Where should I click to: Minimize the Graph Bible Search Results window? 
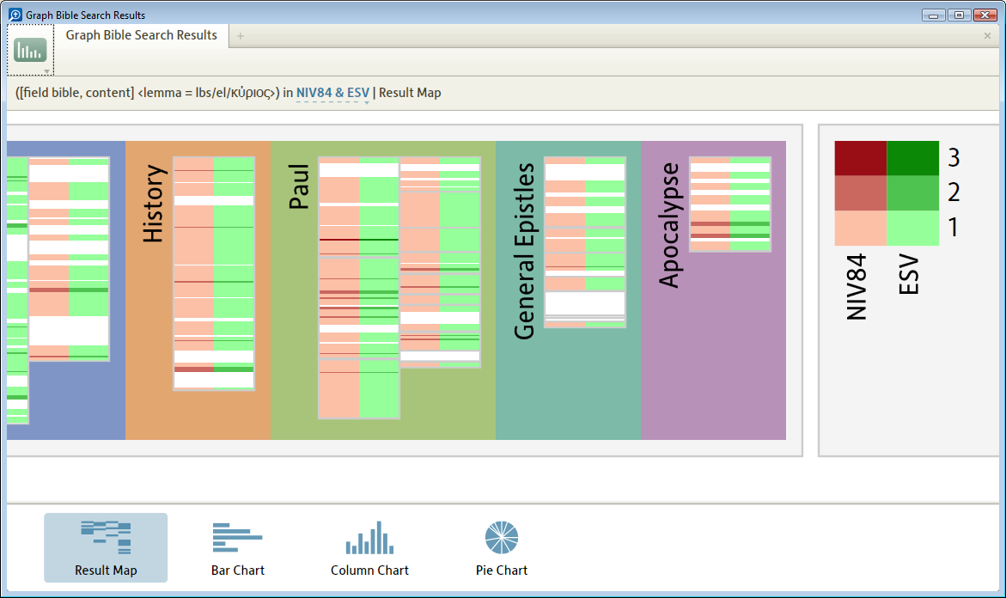(934, 15)
